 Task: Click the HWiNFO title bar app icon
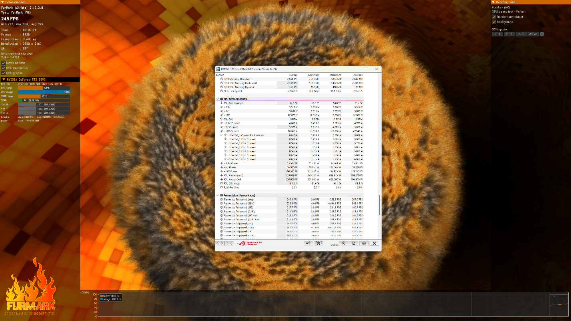point(218,69)
